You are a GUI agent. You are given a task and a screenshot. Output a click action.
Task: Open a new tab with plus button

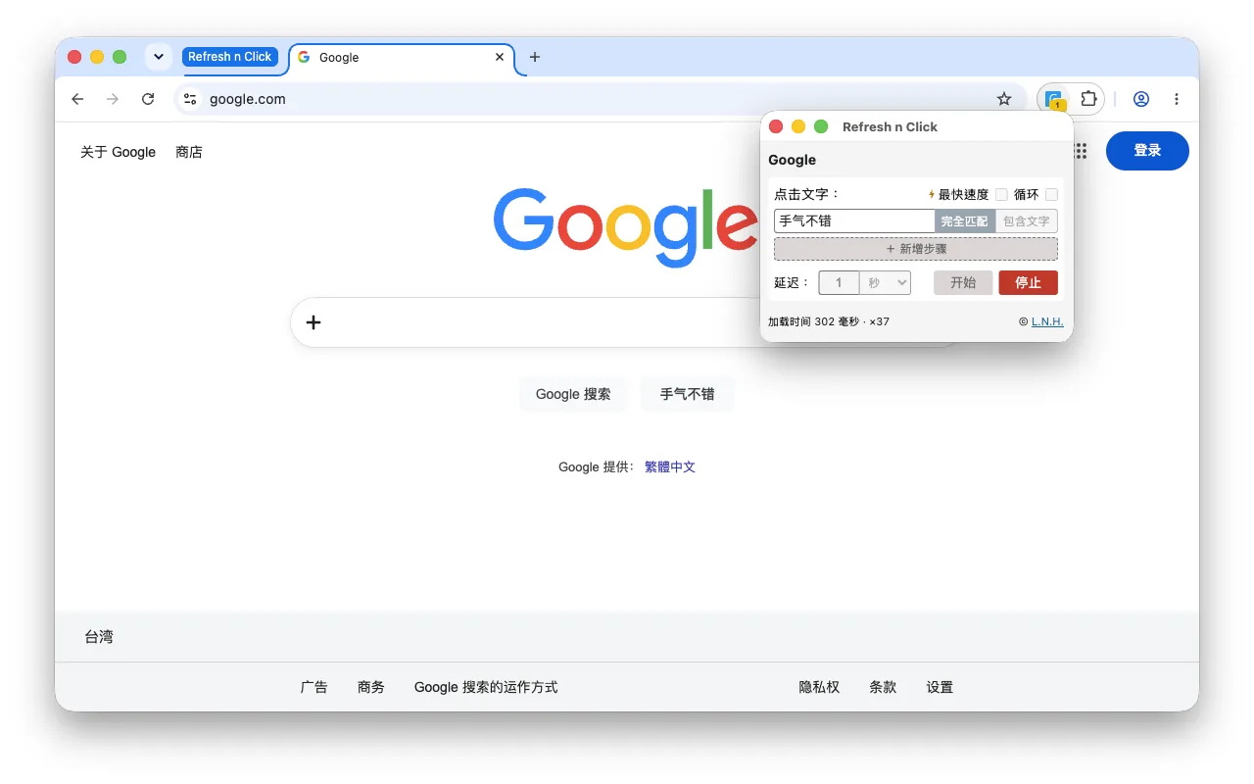[x=535, y=57]
